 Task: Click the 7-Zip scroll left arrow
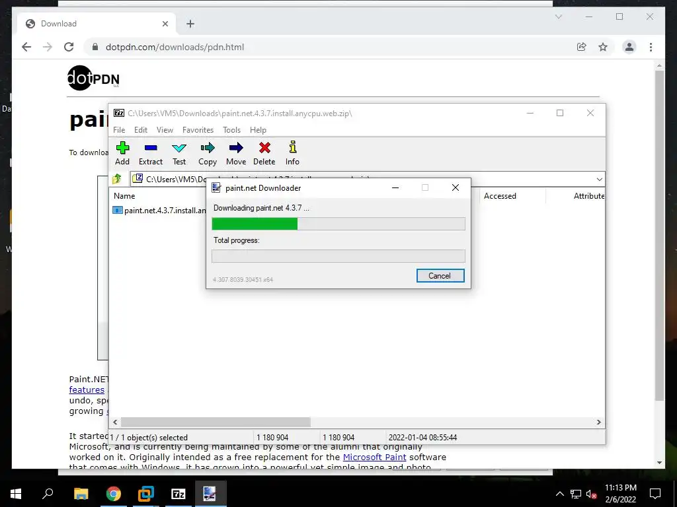point(115,422)
